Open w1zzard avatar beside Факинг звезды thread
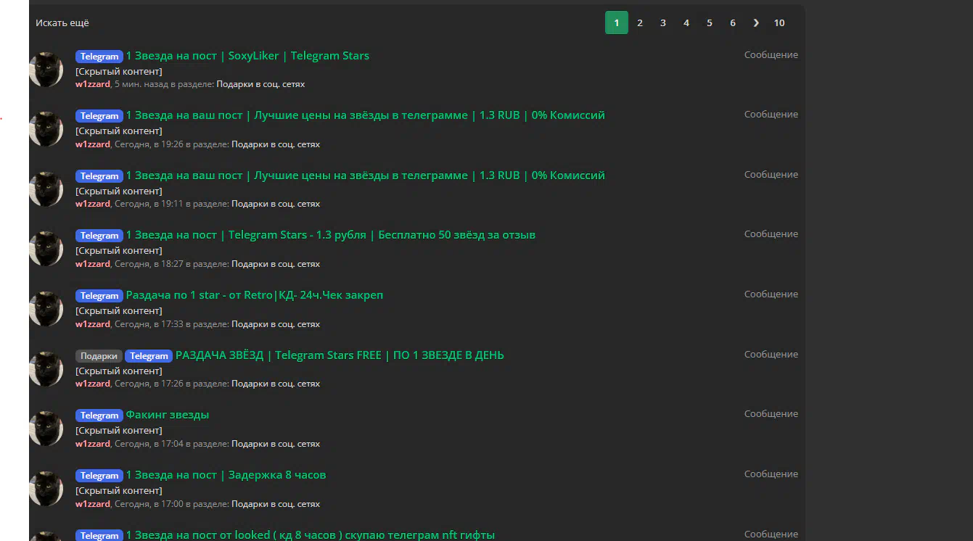Screen dimensions: 973x541 click(x=46, y=429)
